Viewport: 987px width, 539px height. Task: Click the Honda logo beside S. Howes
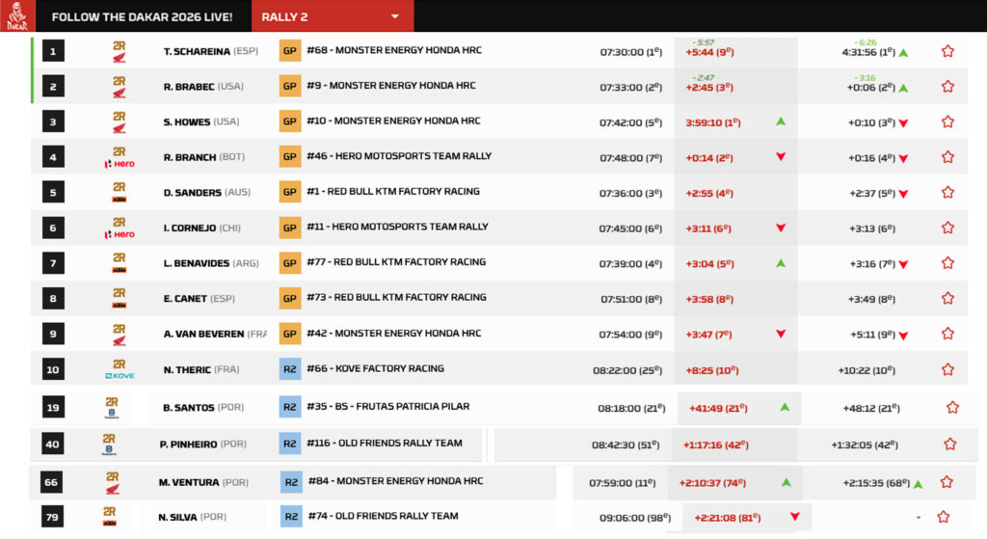119,121
